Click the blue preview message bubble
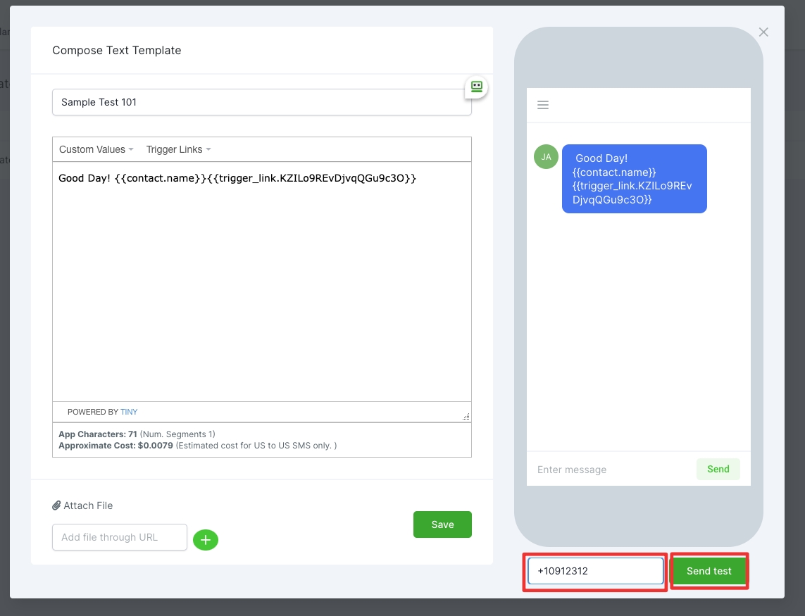Image resolution: width=805 pixels, height=616 pixels. point(634,179)
